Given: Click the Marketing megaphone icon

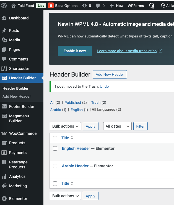Looking at the screenshot, I should coord(4,186).
